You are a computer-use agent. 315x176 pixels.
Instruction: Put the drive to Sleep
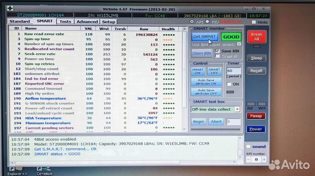[x=256, y=58]
